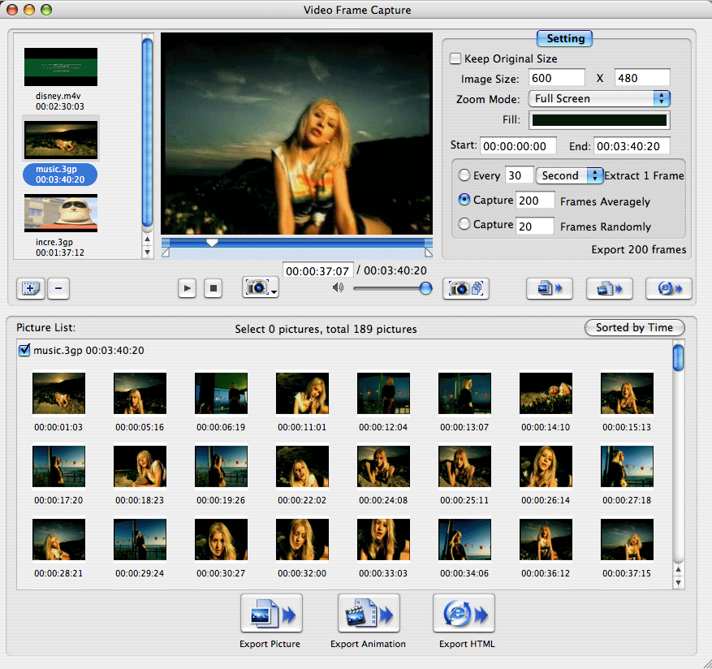Click the Export HTML toolbar icon
712x669 pixels.
point(668,288)
